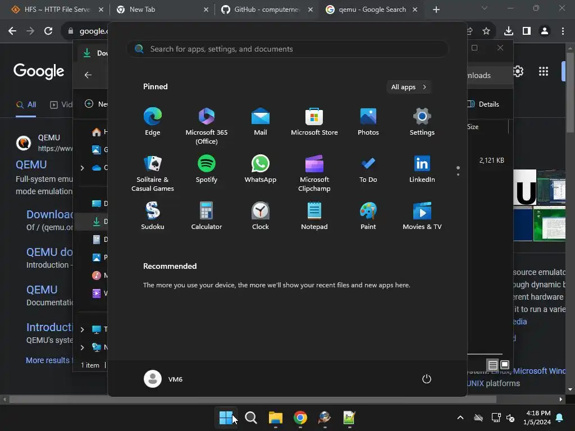Toggle Chrome side panel

527,31
